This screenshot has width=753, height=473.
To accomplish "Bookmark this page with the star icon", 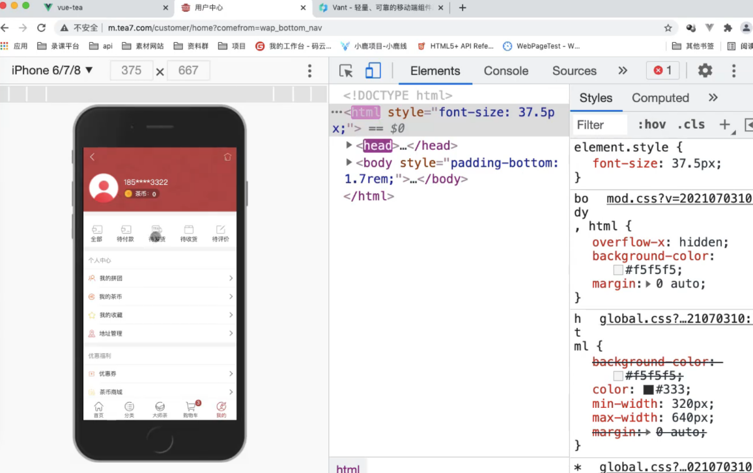I will (x=668, y=28).
